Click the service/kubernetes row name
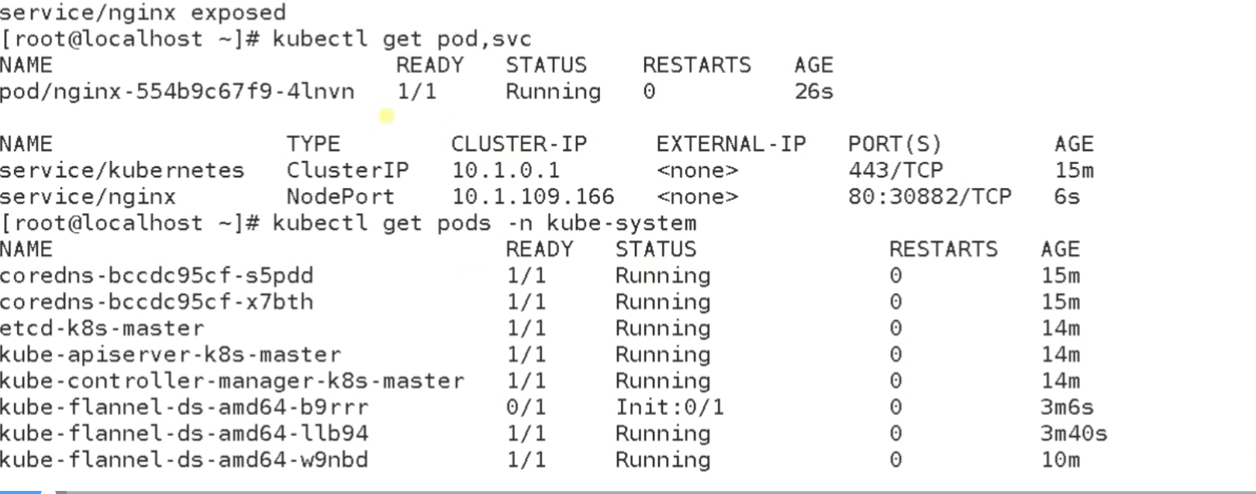 pyautogui.click(x=122, y=171)
